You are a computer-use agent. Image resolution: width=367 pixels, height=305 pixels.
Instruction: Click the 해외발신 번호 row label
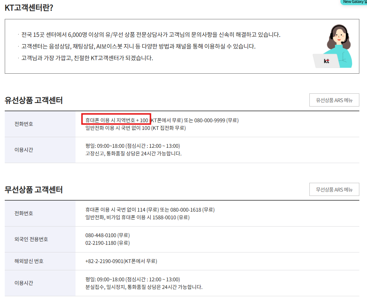pos(29,261)
